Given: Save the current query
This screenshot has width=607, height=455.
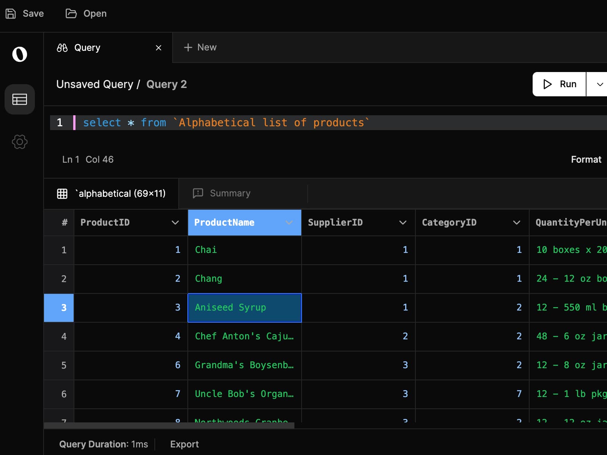Looking at the screenshot, I should click(x=24, y=13).
